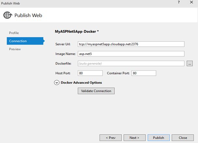Select the Connection step
Viewport: 198px width, 143px height.
pyautogui.click(x=18, y=41)
